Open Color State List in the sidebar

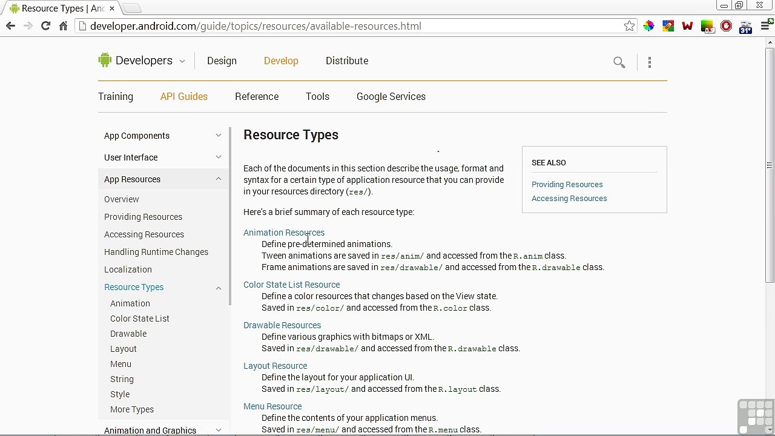click(140, 319)
